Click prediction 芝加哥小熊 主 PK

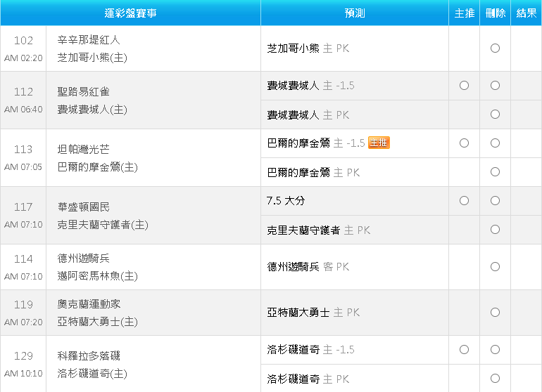point(308,48)
